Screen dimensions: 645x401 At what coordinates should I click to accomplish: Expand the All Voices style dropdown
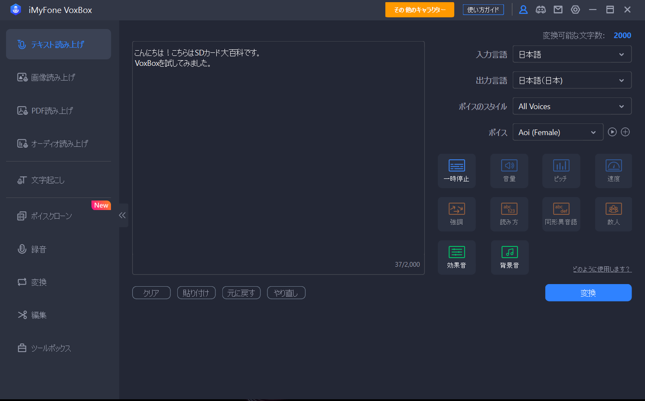click(572, 107)
